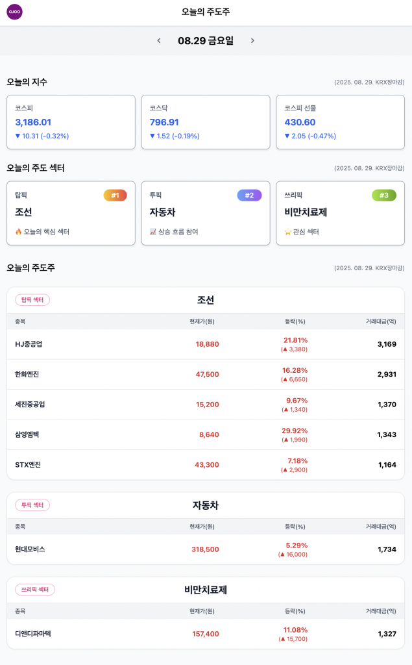Select the 투픽 섹터 tag
Image resolution: width=412 pixels, height=665 pixels.
(32, 505)
